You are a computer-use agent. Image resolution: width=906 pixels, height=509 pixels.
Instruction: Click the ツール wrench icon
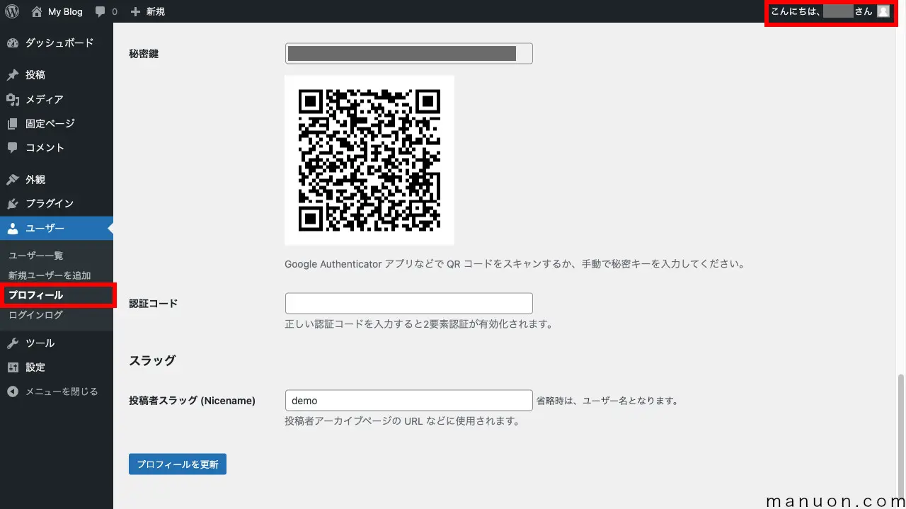(13, 343)
